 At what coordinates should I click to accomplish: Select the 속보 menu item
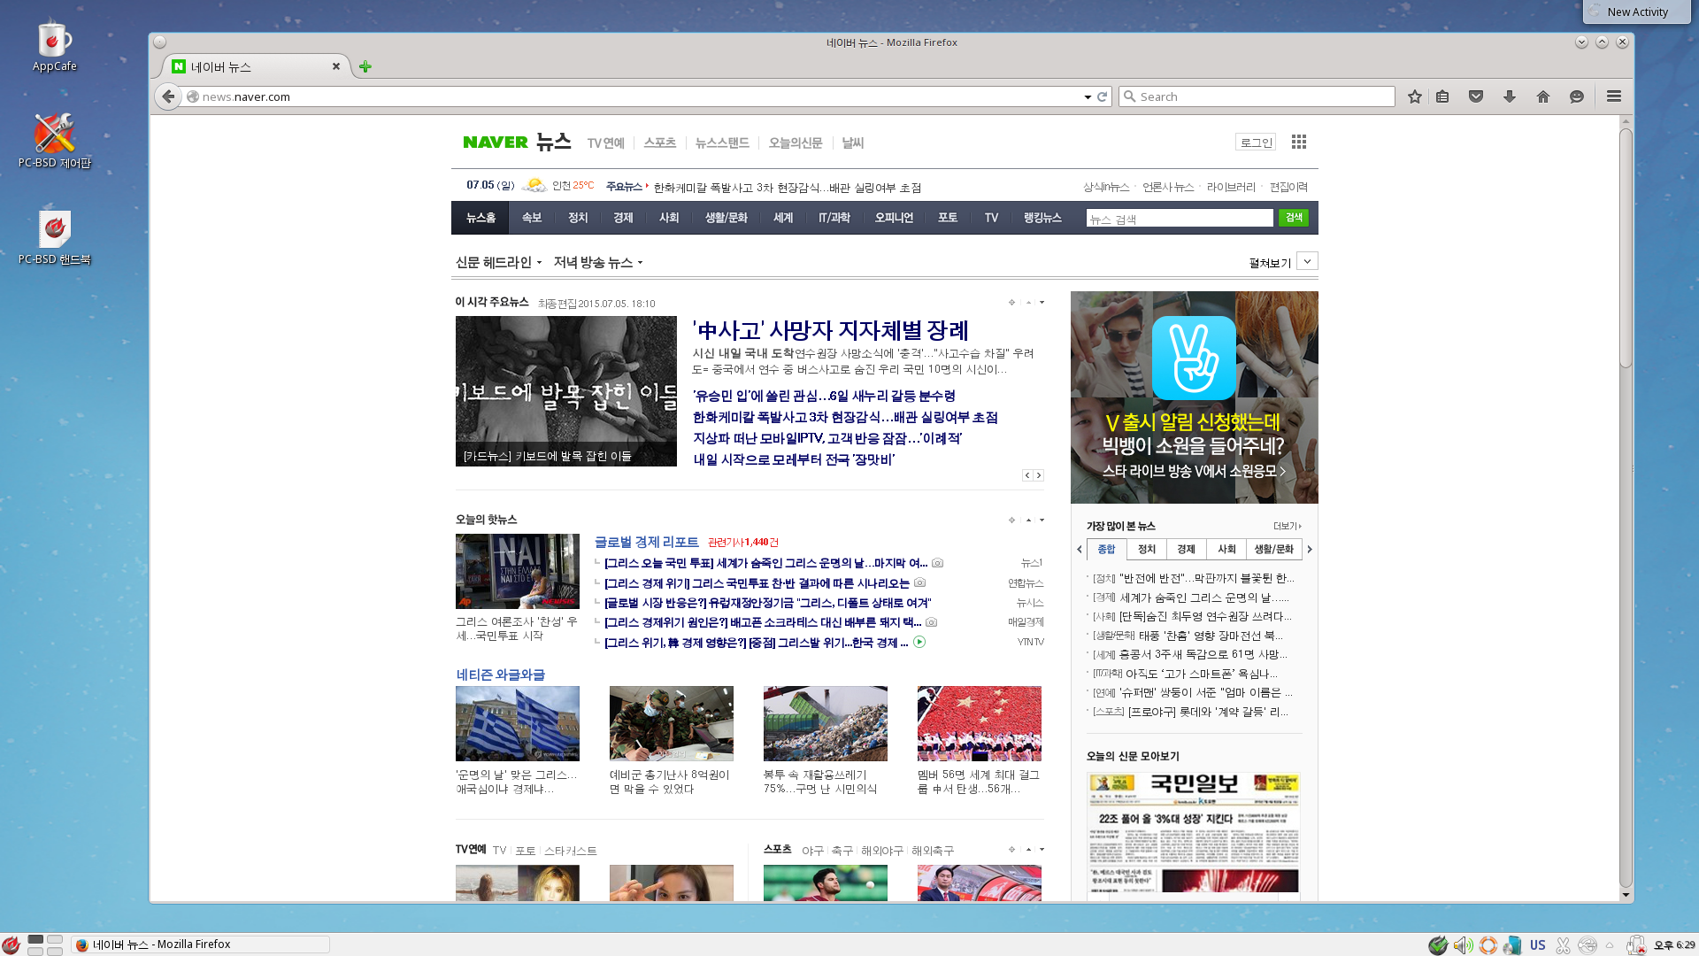pyautogui.click(x=531, y=218)
